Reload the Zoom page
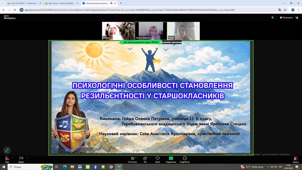This screenshot has height=170, width=302. (x=15, y=10)
